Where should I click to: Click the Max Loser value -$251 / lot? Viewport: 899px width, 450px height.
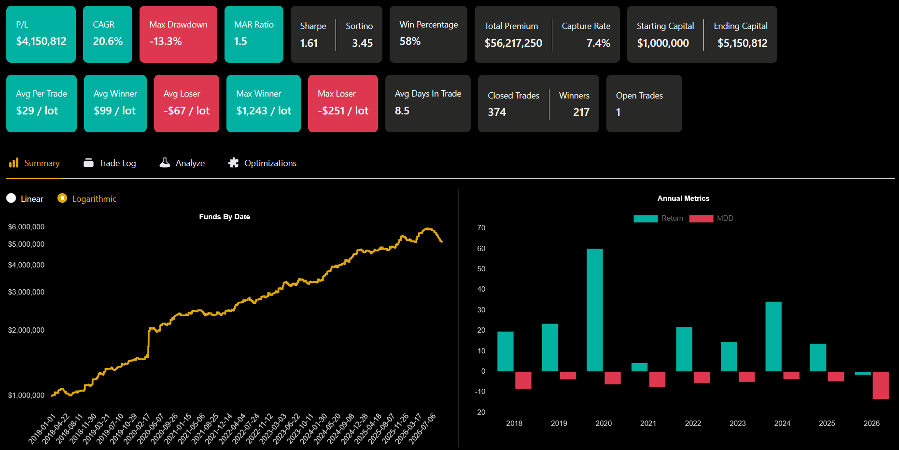pyautogui.click(x=343, y=111)
